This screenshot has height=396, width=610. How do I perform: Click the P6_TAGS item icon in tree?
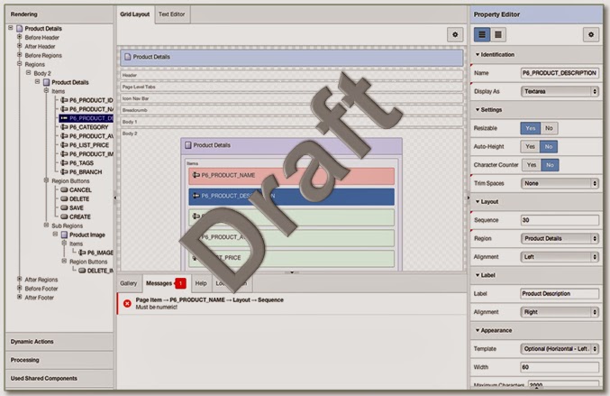coord(64,162)
